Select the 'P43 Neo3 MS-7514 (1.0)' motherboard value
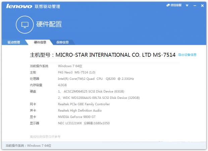This screenshot has width=208, height=151. point(76,72)
